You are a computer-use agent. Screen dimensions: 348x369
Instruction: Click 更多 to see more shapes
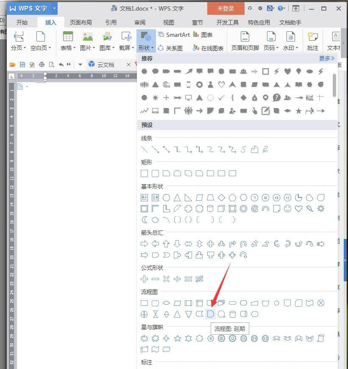(x=326, y=58)
